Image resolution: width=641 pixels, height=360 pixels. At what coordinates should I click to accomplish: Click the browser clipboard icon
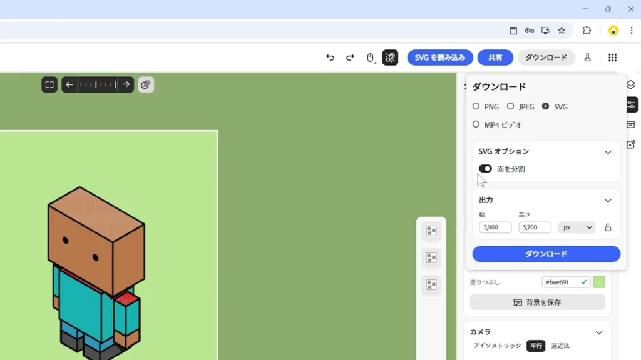[513, 31]
